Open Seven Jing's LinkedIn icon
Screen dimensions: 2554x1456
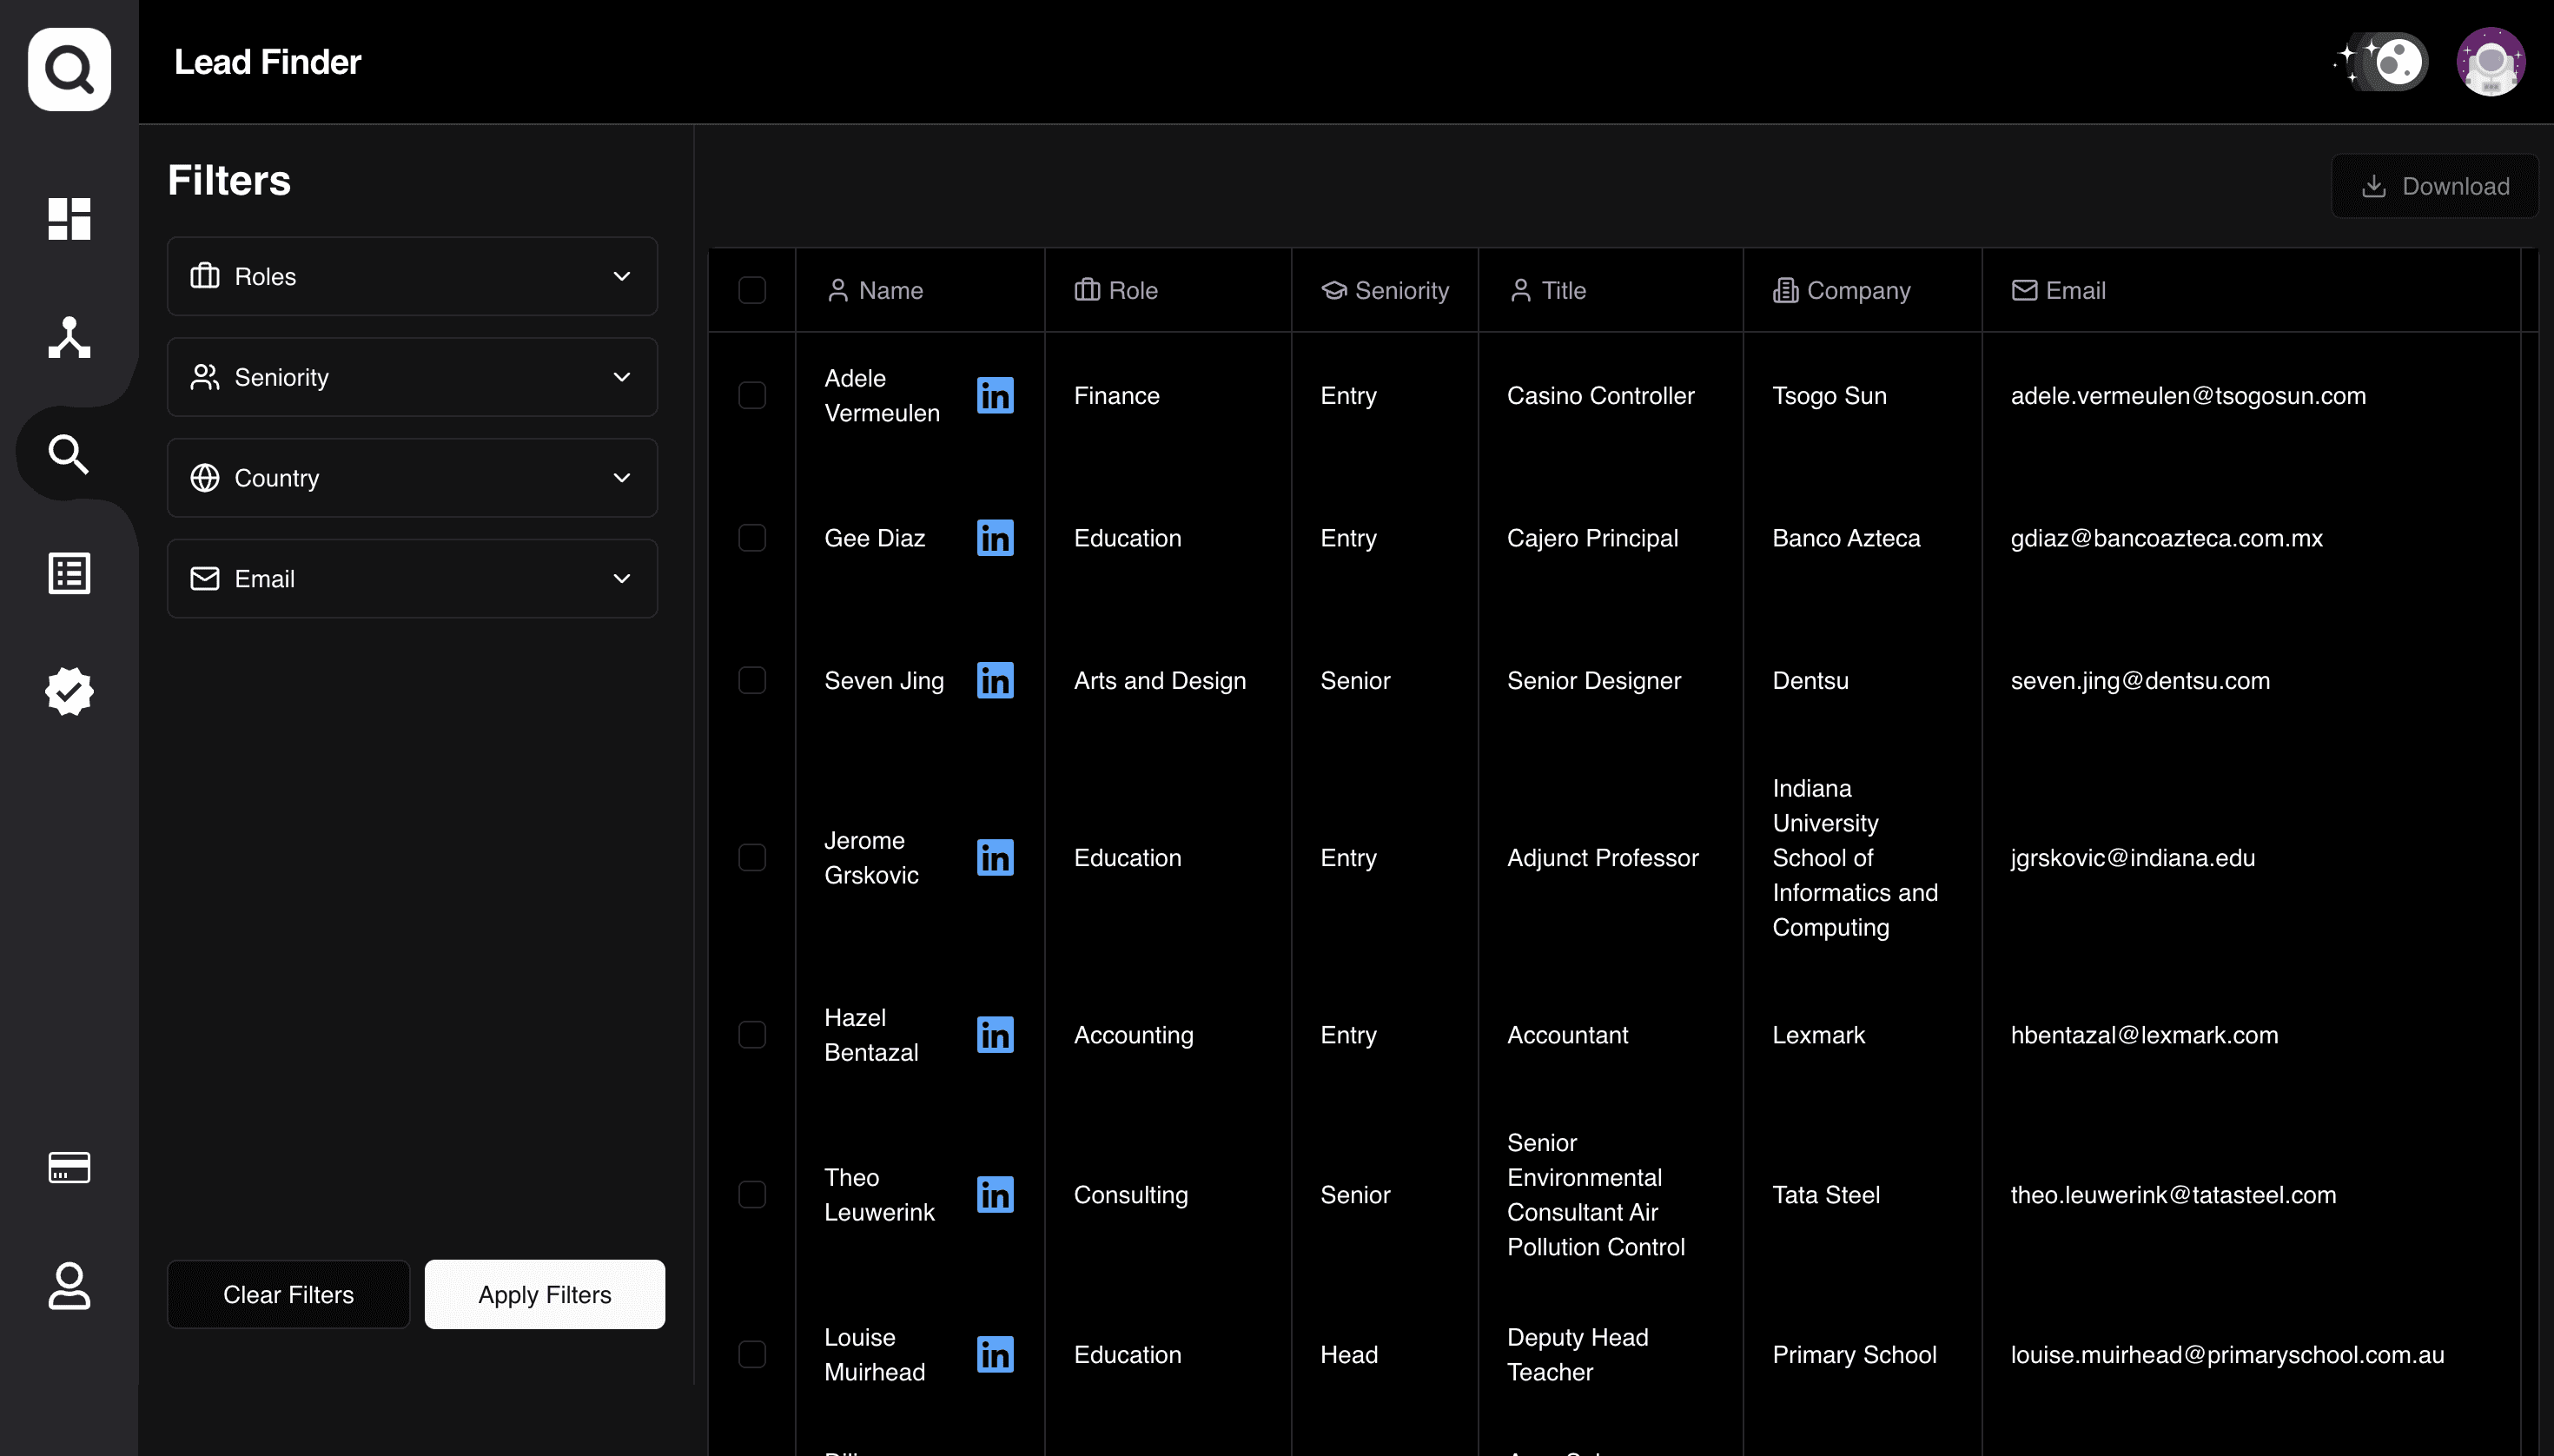(x=995, y=680)
